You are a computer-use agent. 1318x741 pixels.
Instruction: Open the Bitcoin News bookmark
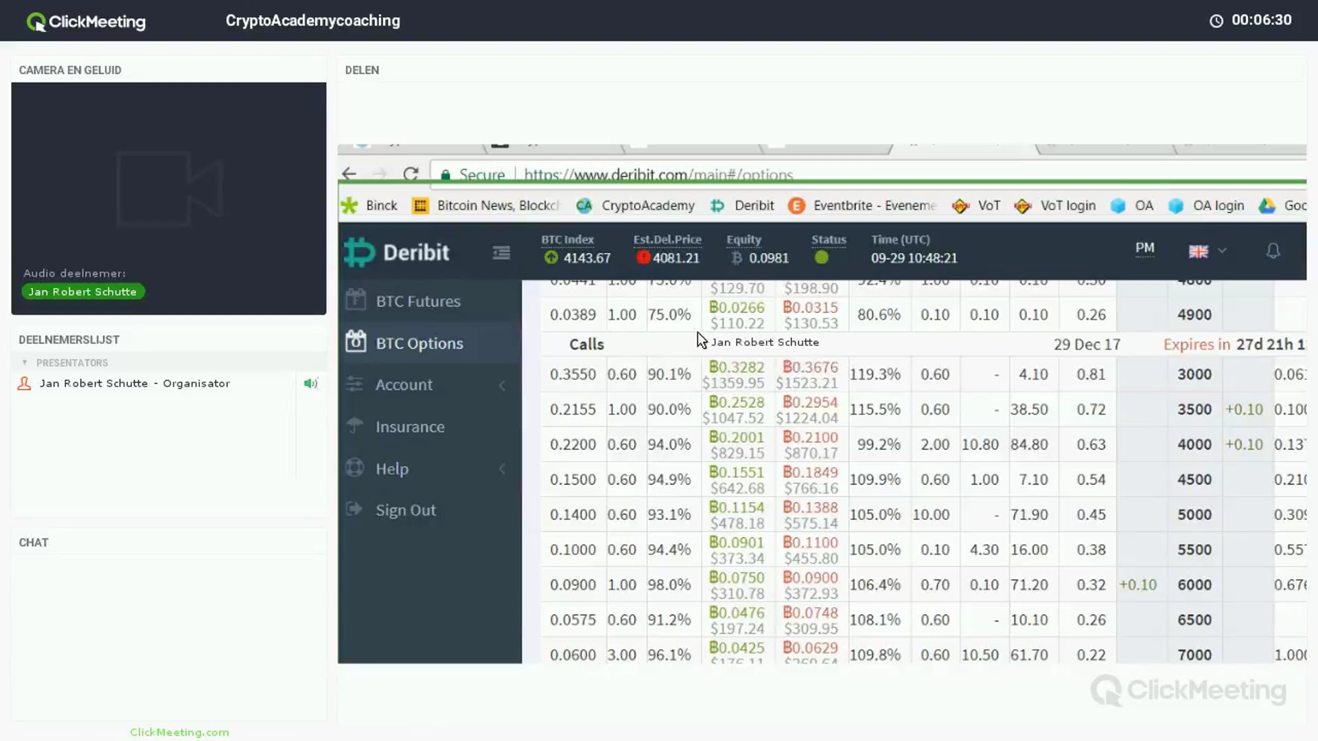click(x=486, y=205)
